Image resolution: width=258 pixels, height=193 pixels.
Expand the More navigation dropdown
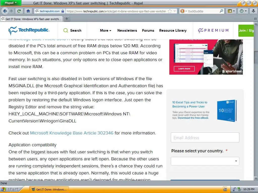(106, 30)
